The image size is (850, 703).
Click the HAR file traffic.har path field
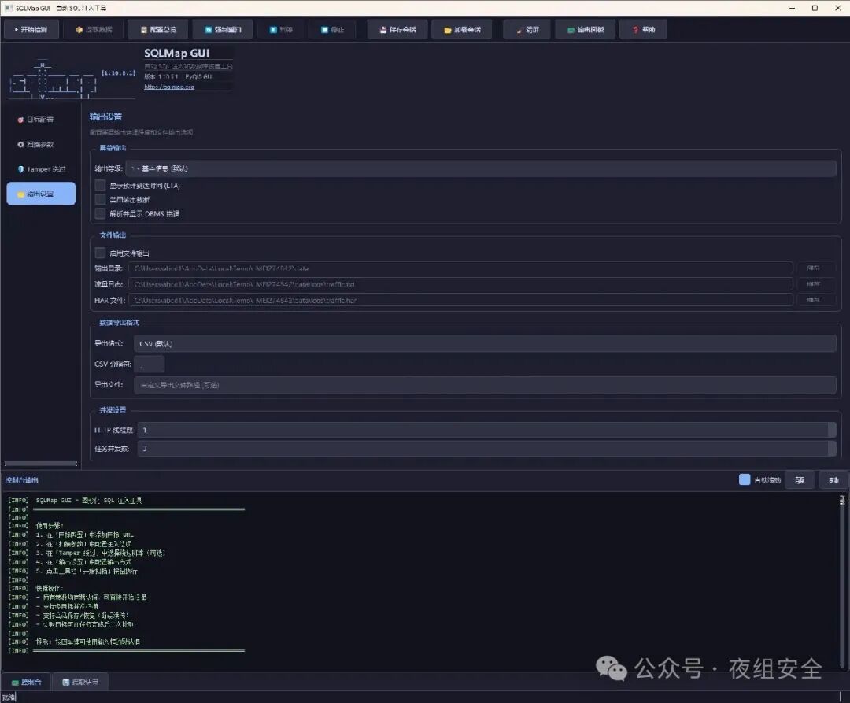pos(460,300)
